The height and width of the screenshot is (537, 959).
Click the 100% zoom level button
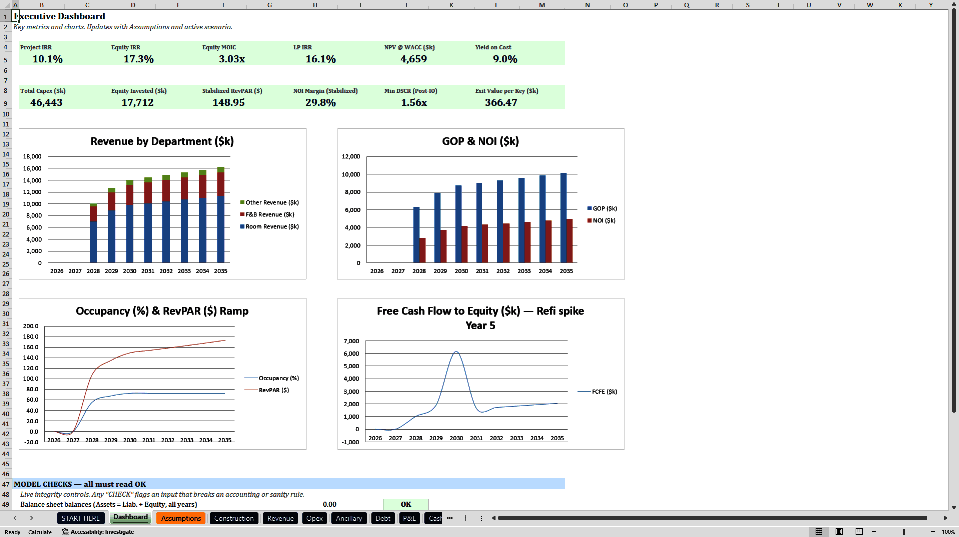[948, 532]
